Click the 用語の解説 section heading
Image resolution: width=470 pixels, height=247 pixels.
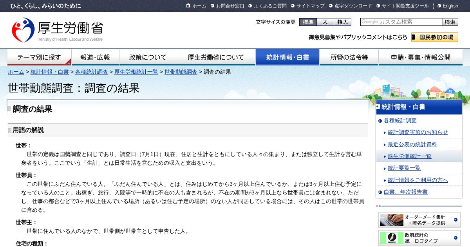point(28,130)
